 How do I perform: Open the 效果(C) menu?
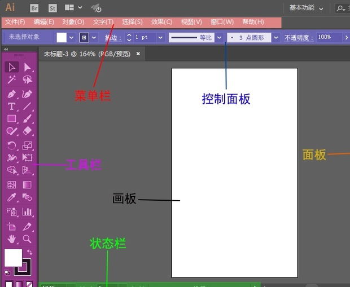click(161, 22)
